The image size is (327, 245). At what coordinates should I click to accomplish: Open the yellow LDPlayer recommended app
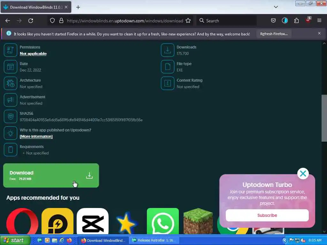click(57, 221)
